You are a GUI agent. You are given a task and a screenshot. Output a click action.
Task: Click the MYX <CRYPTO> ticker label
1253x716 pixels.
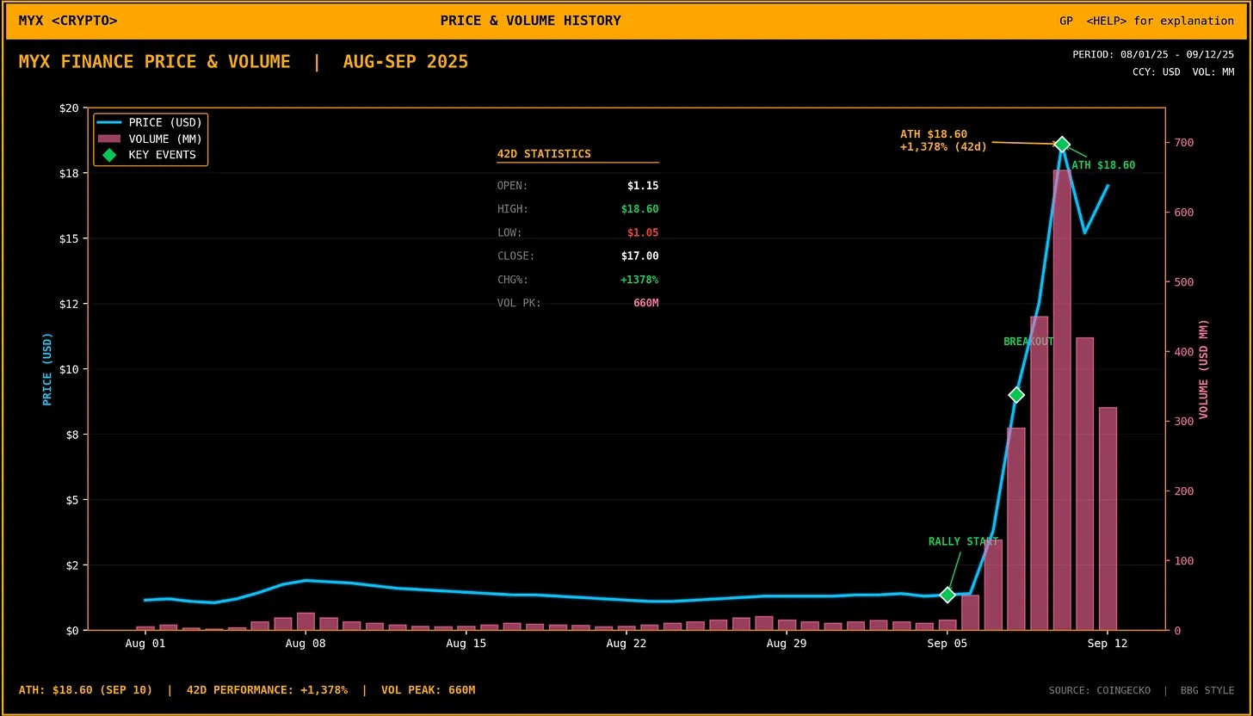(68, 21)
